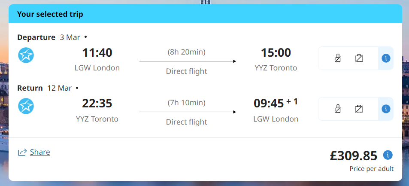Select the 15:00 YYZ Toronto arrival time

pyautogui.click(x=276, y=53)
